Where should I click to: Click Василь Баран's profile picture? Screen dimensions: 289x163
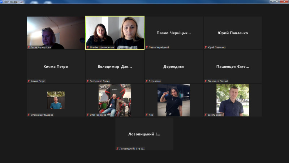click(x=233, y=100)
